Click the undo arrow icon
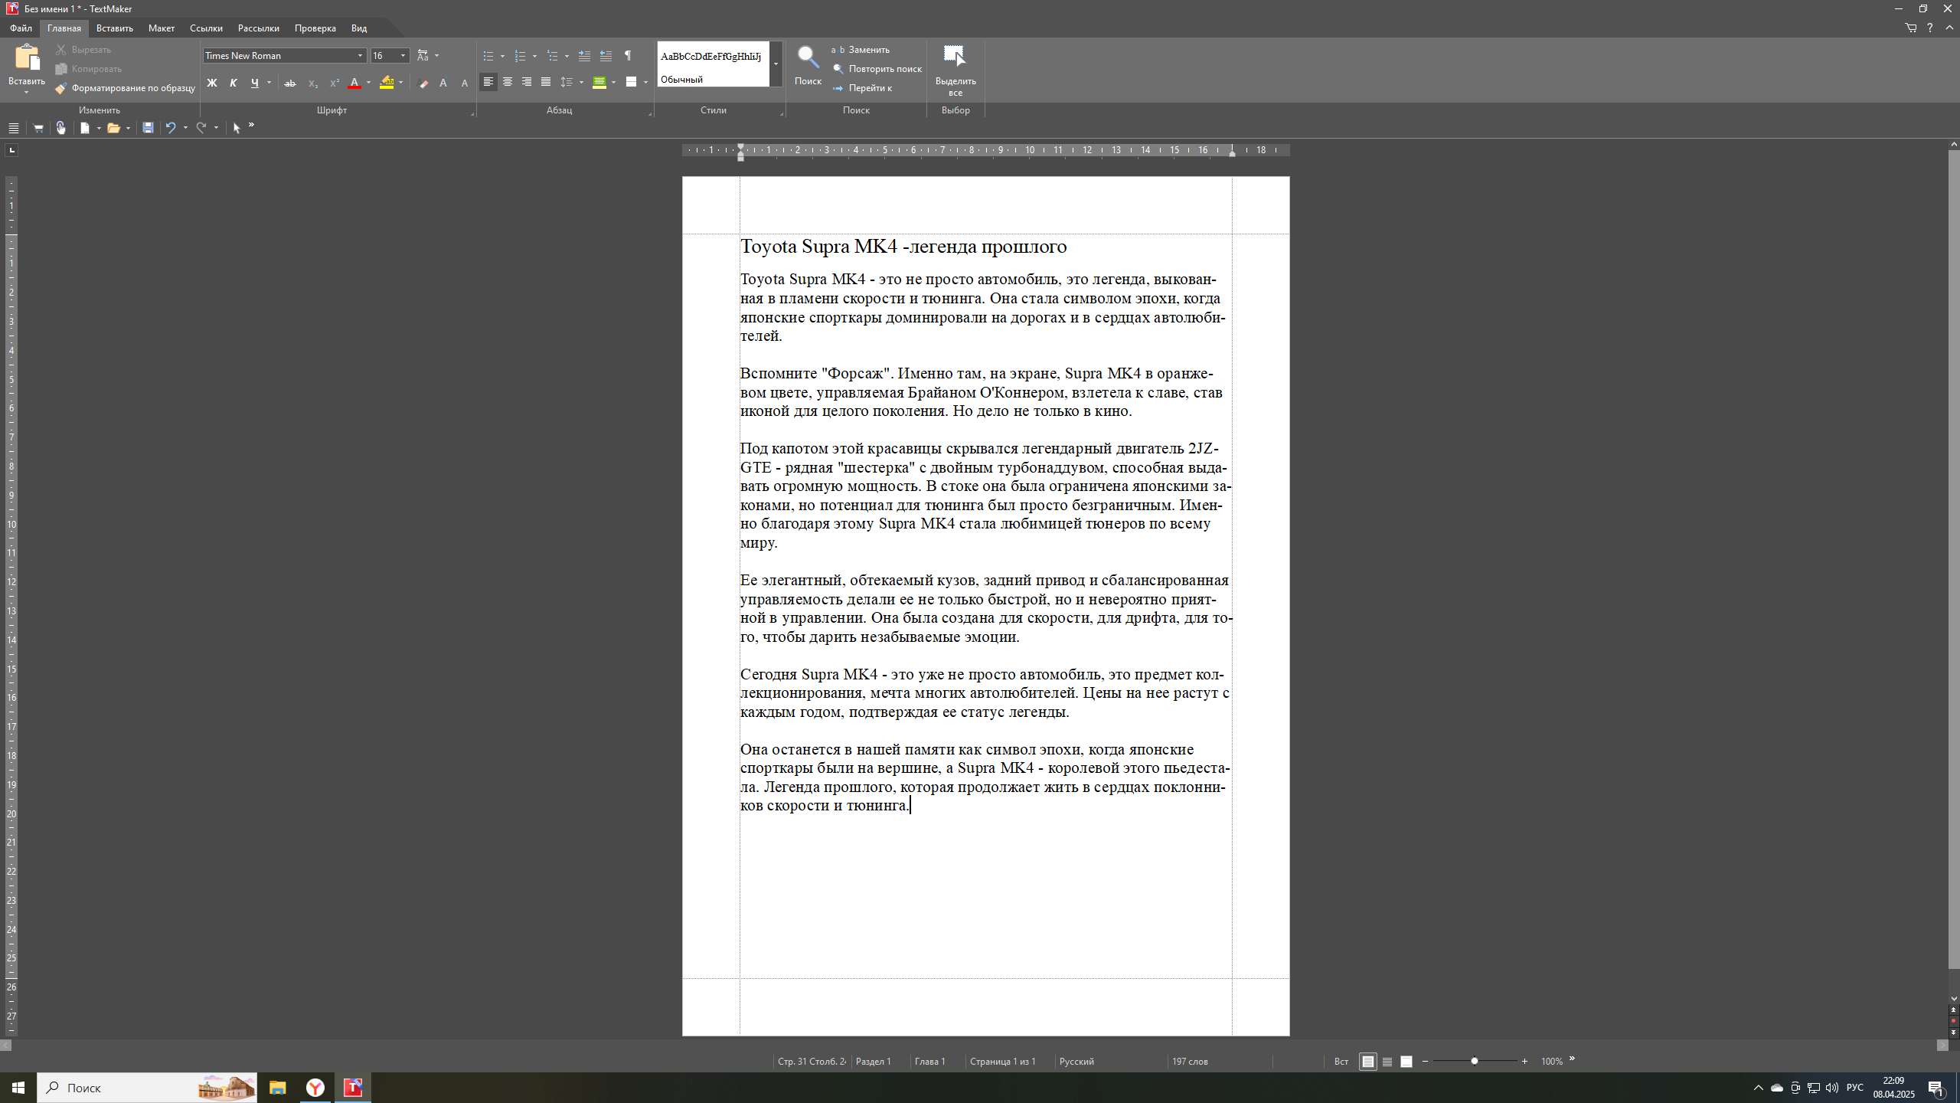This screenshot has width=1960, height=1103. pos(171,128)
